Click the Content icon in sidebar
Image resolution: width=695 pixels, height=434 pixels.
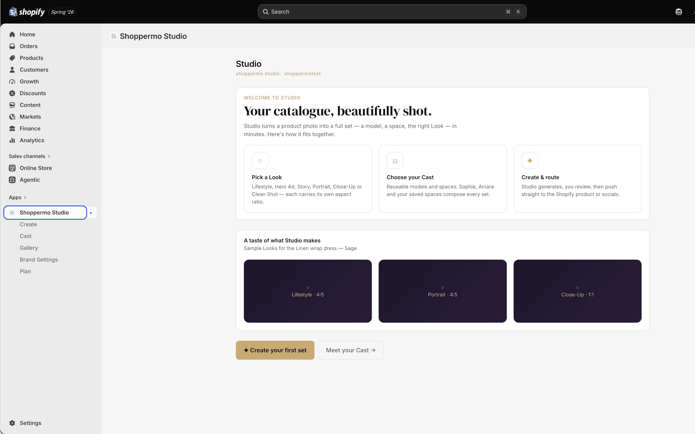12,105
